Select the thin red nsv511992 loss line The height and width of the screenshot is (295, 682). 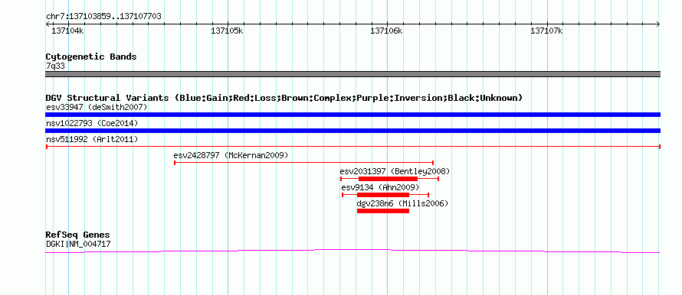pos(352,147)
